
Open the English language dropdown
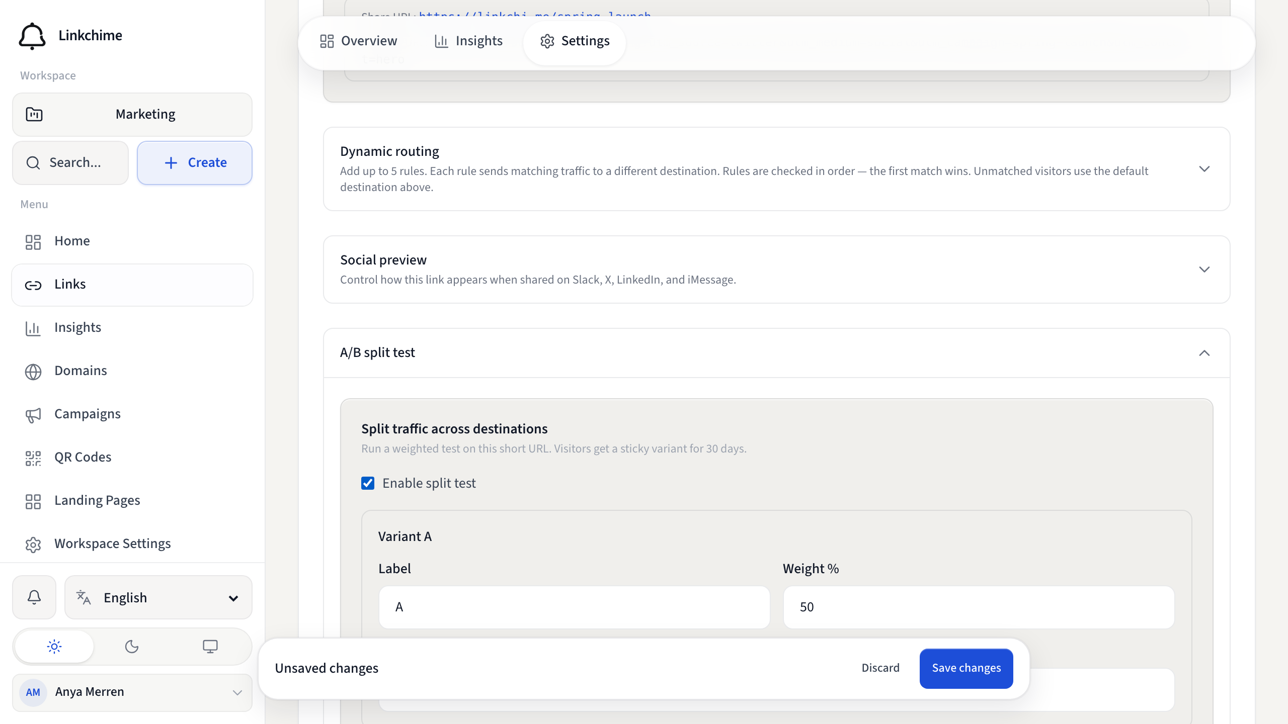(158, 597)
